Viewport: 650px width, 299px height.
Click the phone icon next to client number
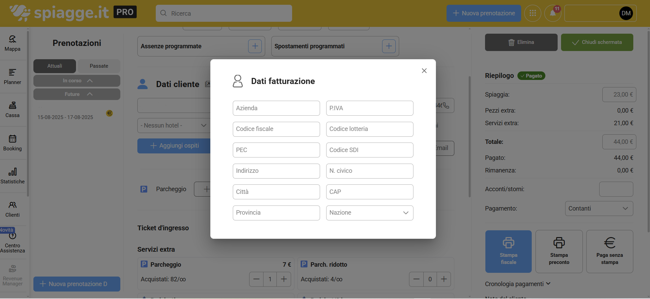[446, 106]
